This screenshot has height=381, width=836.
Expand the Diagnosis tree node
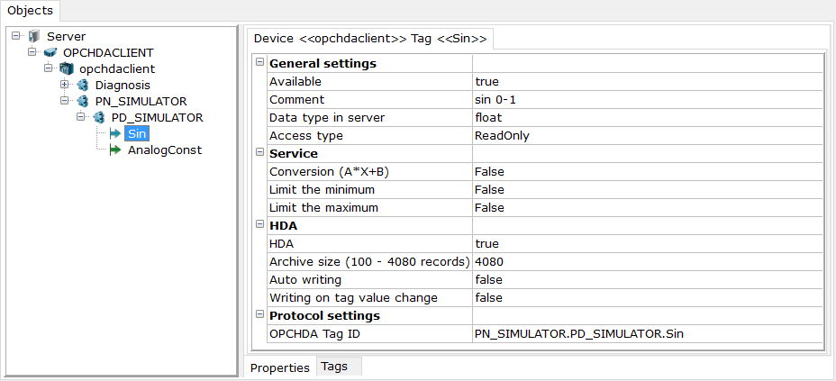[x=65, y=85]
